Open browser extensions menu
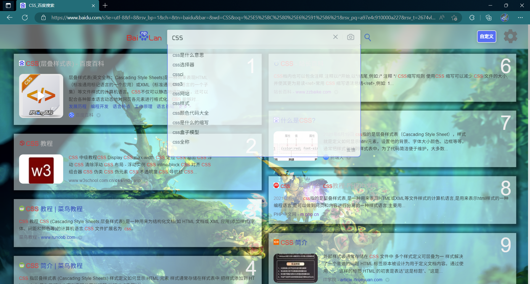Image resolution: width=530 pixels, height=284 pixels. coord(472,18)
